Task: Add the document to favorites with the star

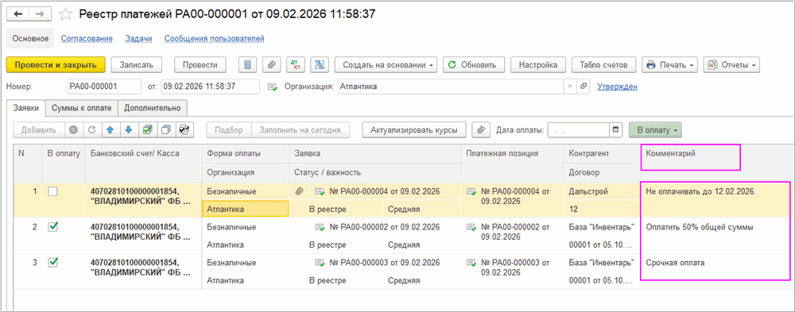Action: (x=65, y=14)
